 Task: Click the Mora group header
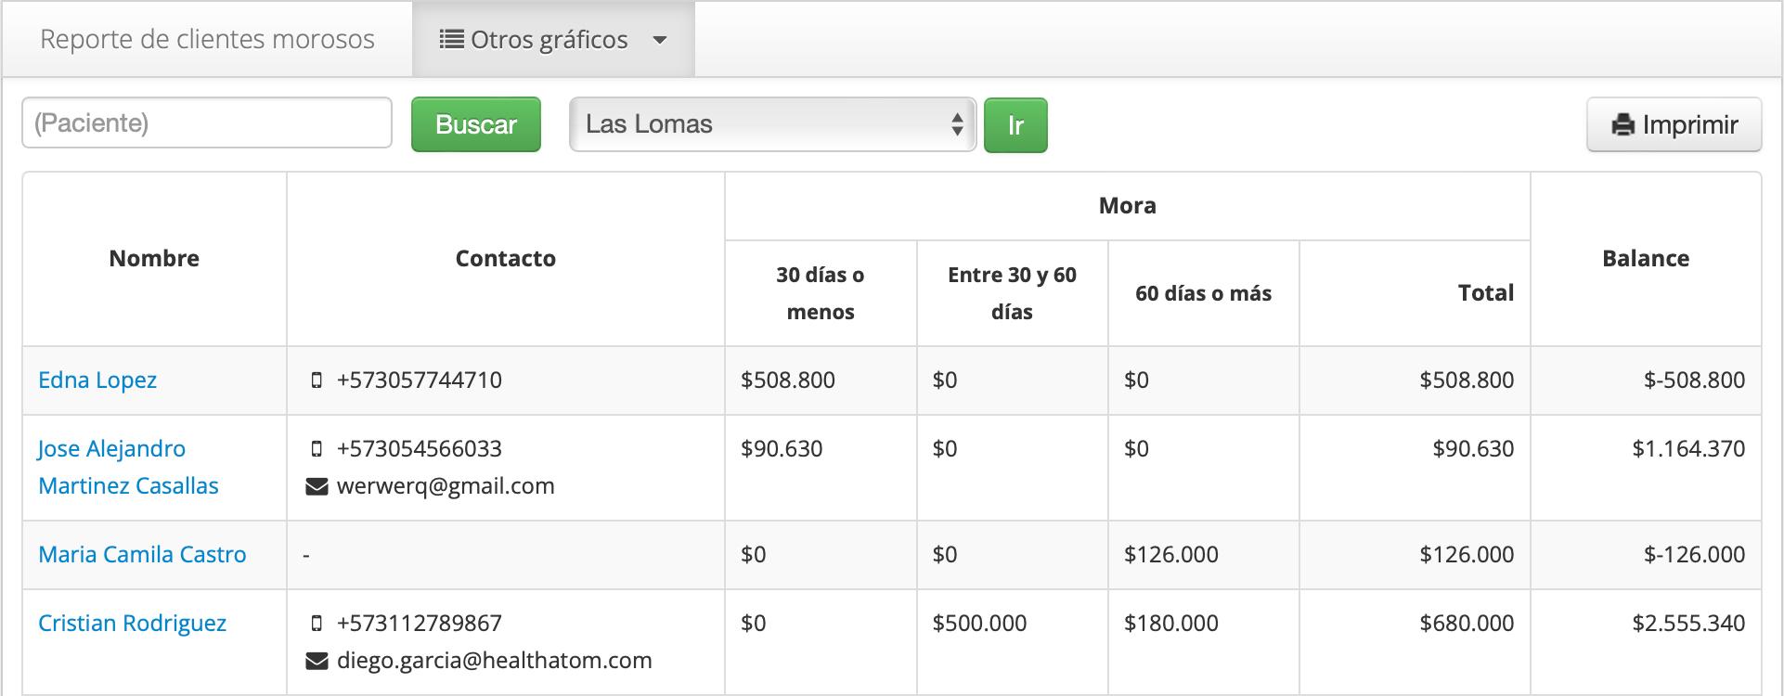pyautogui.click(x=1128, y=206)
